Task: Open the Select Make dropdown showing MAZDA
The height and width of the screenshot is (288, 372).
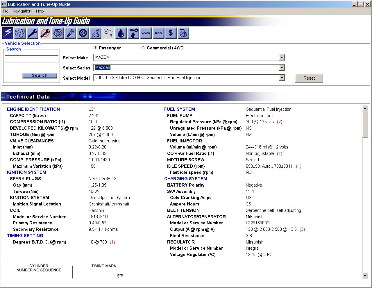Action: 189,58
